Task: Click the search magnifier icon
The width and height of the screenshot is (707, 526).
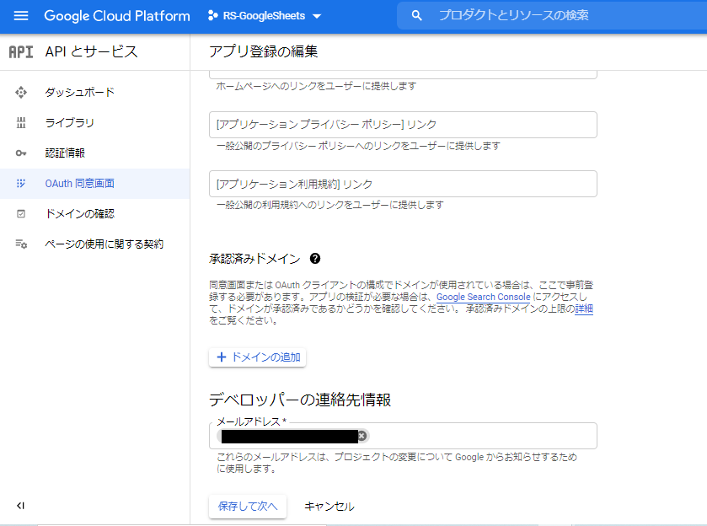Action: [x=416, y=16]
